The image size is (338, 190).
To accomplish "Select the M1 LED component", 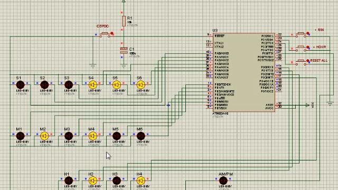I will coord(20,136).
